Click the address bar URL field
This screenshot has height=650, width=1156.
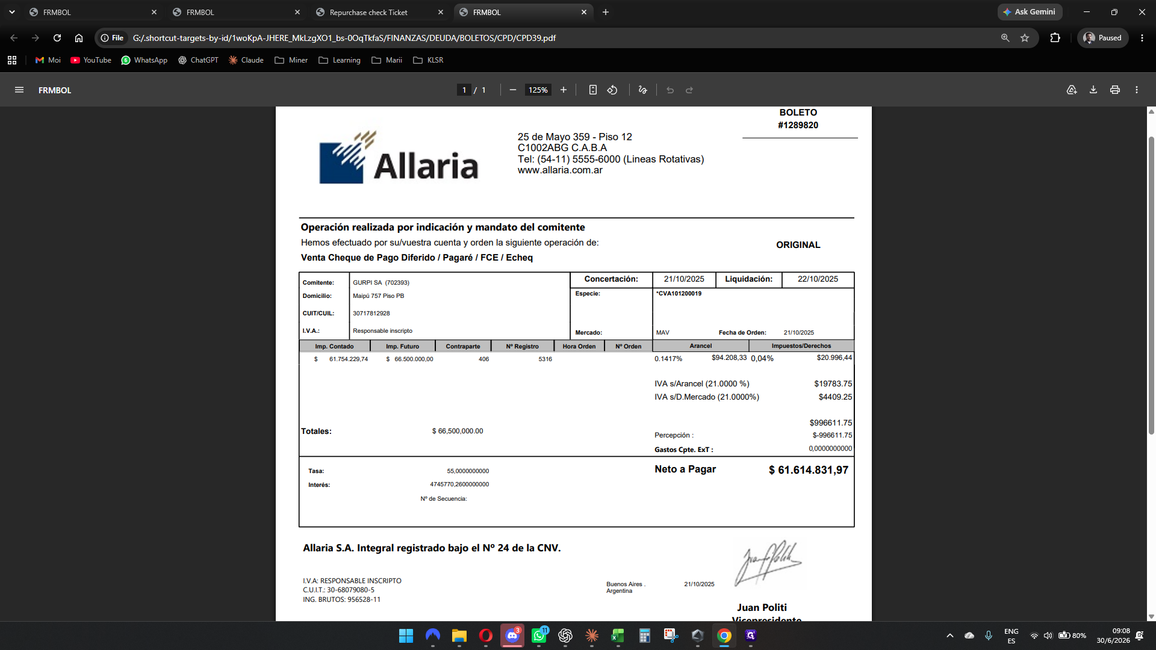coord(560,38)
